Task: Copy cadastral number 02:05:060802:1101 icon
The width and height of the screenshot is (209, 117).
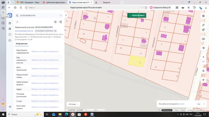Action: click(x=32, y=31)
